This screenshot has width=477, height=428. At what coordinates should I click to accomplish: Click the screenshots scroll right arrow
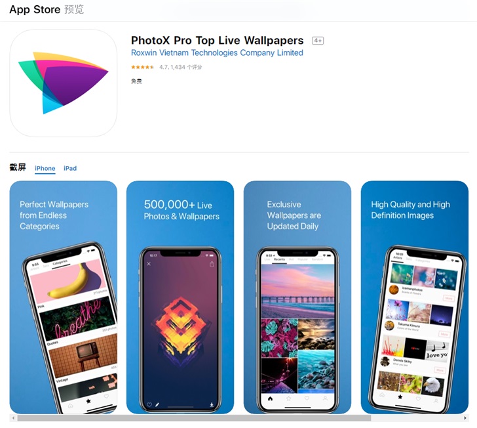465,418
